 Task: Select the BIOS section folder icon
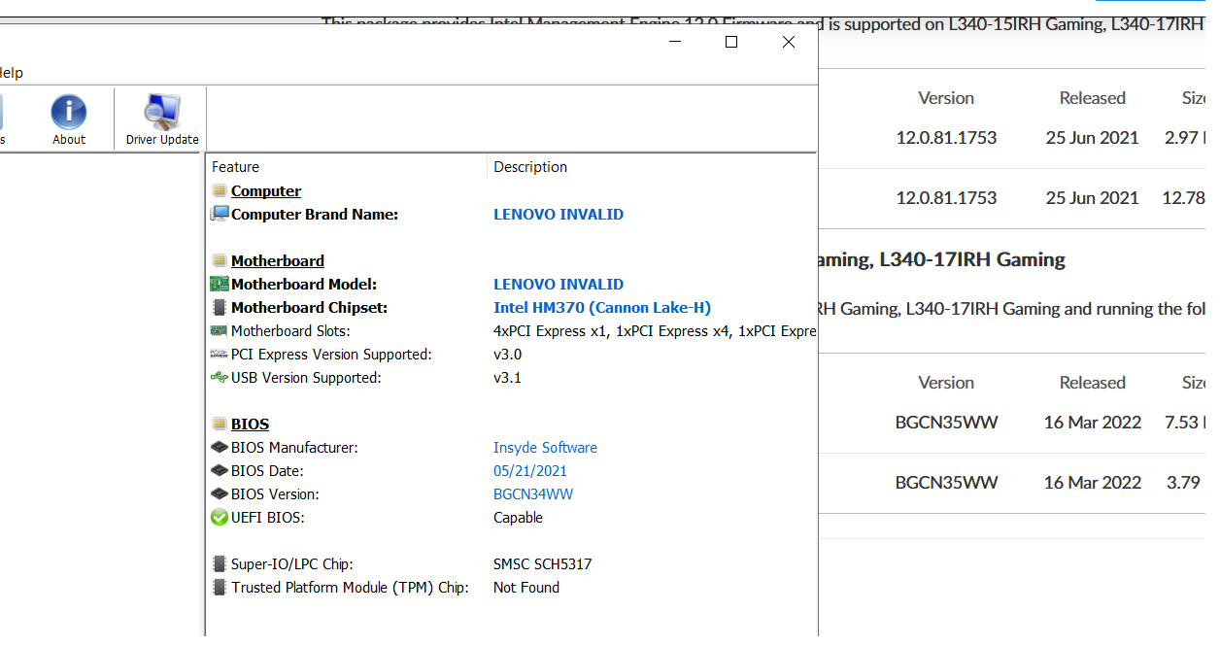(x=220, y=425)
